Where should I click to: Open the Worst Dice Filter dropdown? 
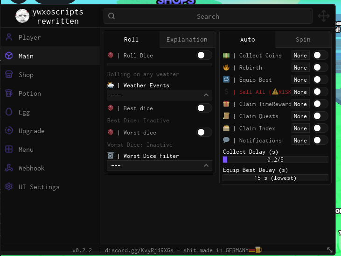[x=160, y=165]
